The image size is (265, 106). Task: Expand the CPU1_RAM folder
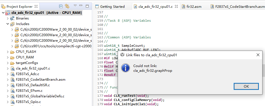pyautogui.click(x=8, y=57)
